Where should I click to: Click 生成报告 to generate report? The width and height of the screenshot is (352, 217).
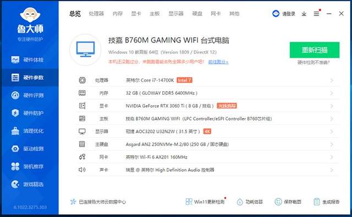[326, 202]
